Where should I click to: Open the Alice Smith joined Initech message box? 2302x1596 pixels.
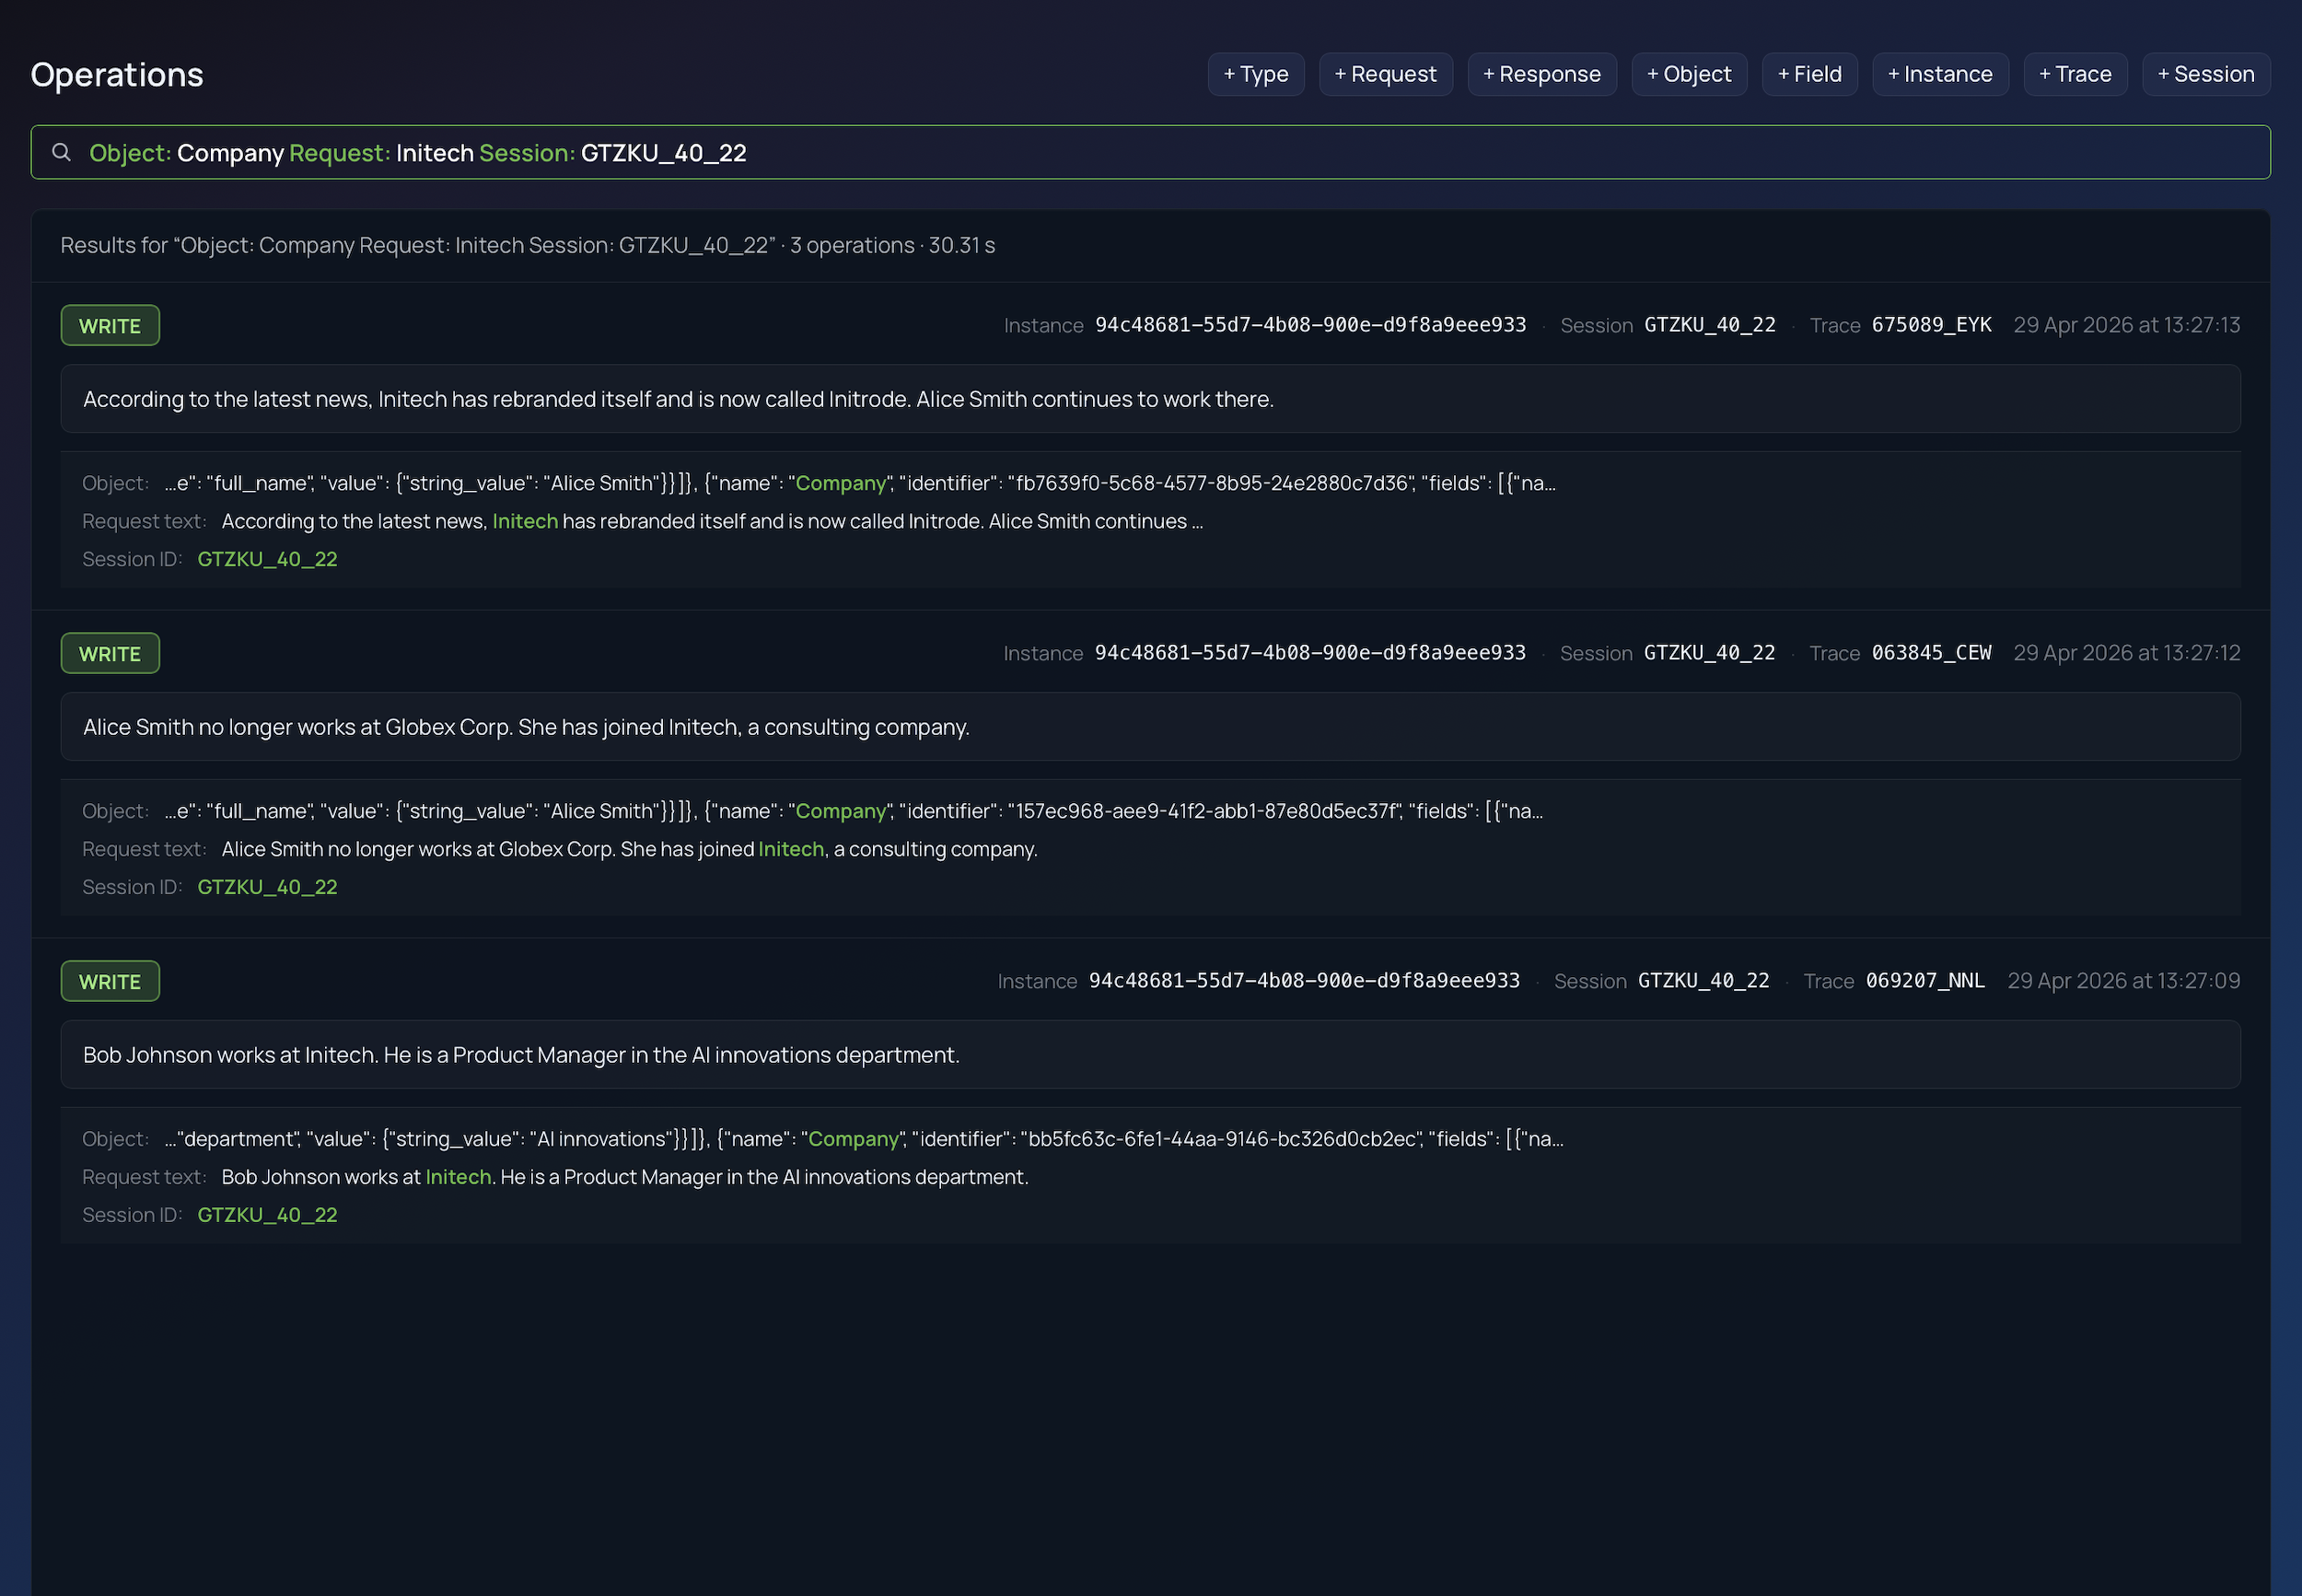(1150, 727)
